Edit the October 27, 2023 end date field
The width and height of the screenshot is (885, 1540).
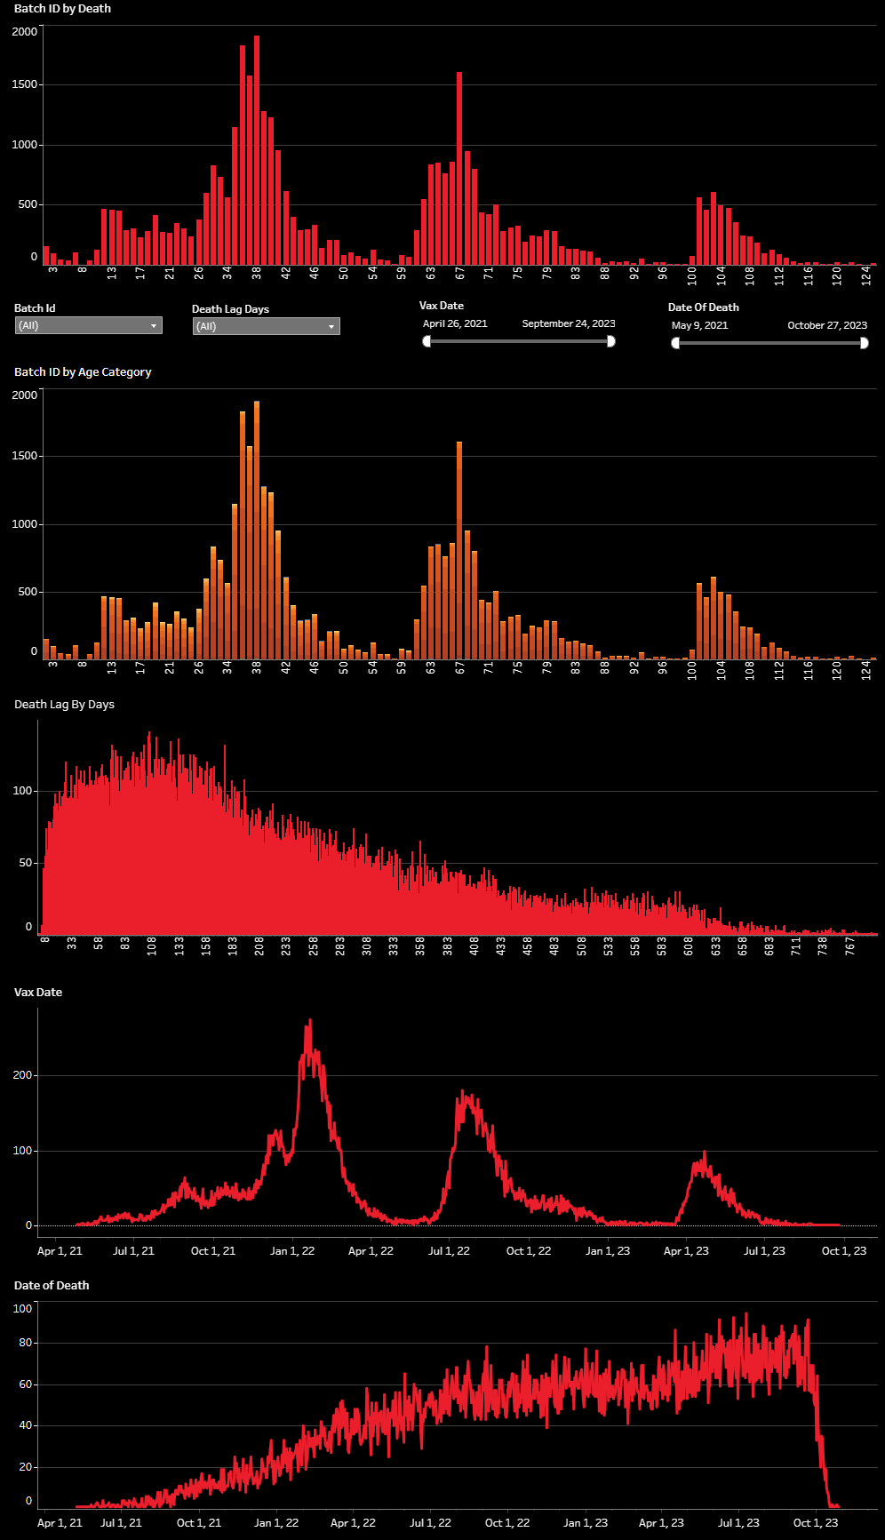827,325
